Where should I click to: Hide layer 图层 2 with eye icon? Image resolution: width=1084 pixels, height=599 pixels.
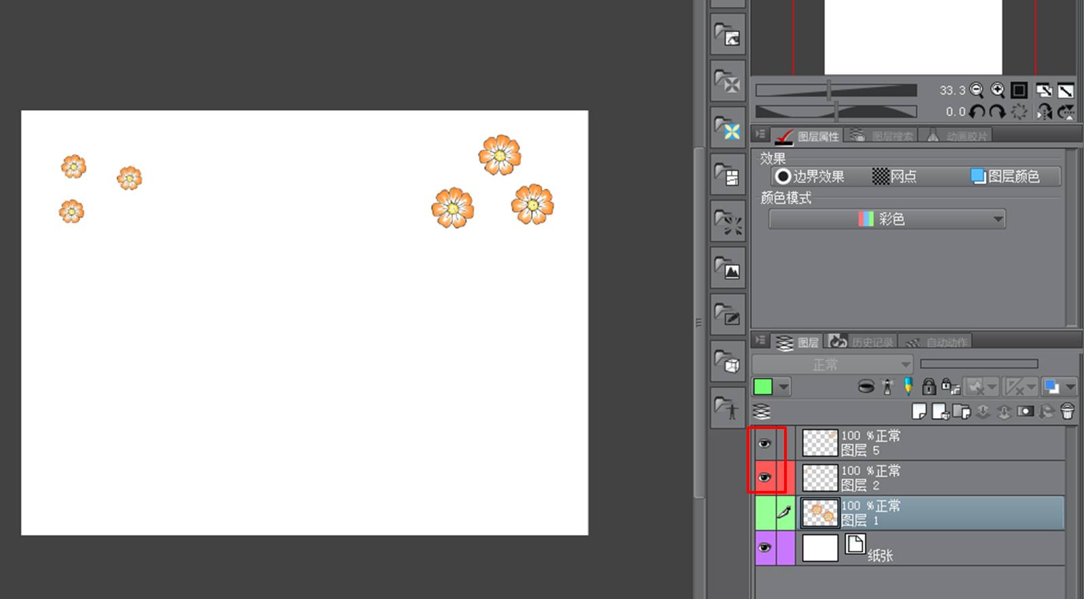pyautogui.click(x=765, y=478)
